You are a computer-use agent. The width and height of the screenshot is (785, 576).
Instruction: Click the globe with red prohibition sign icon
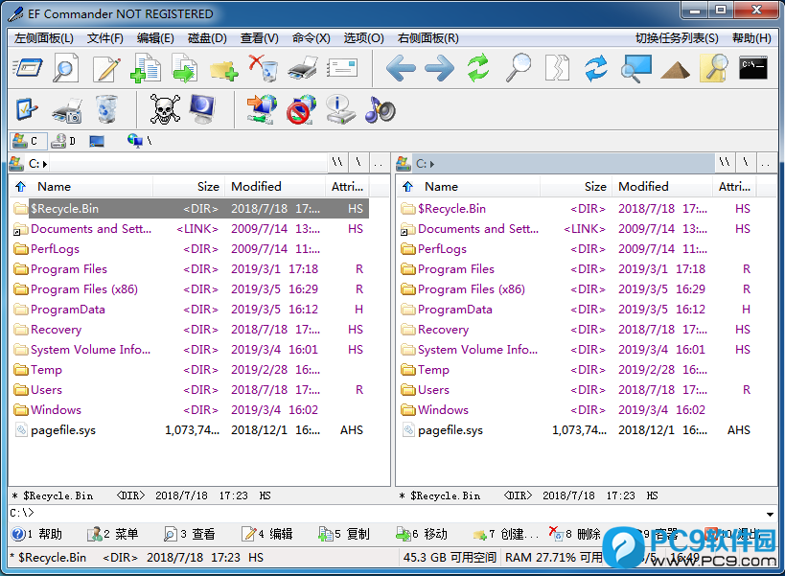coord(301,109)
